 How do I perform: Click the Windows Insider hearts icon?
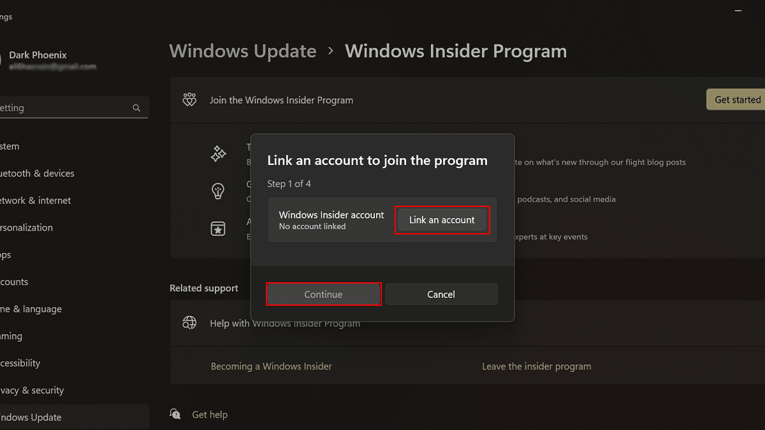click(189, 100)
